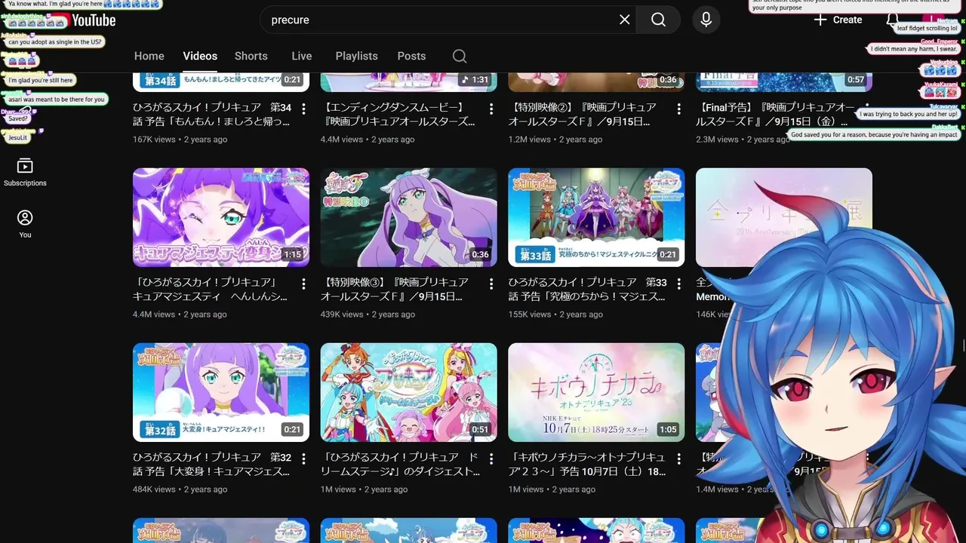Viewport: 966px width, 543px height.
Task: Click the chat message 'asari was meant to be there for you'
Action: pyautogui.click(x=56, y=100)
